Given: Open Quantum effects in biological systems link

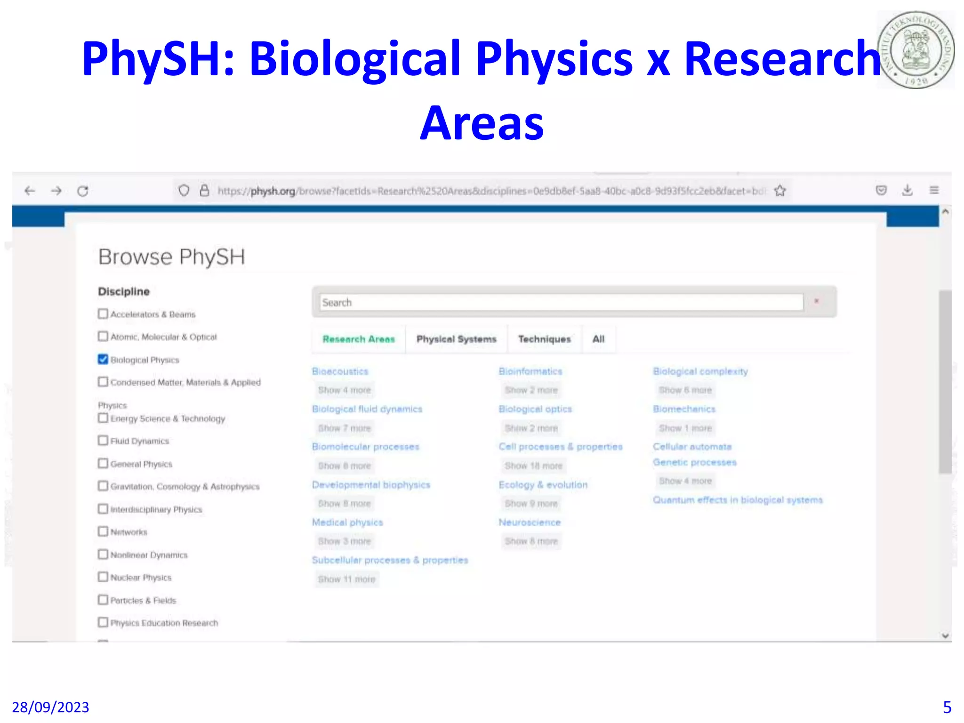Looking at the screenshot, I should coord(738,500).
